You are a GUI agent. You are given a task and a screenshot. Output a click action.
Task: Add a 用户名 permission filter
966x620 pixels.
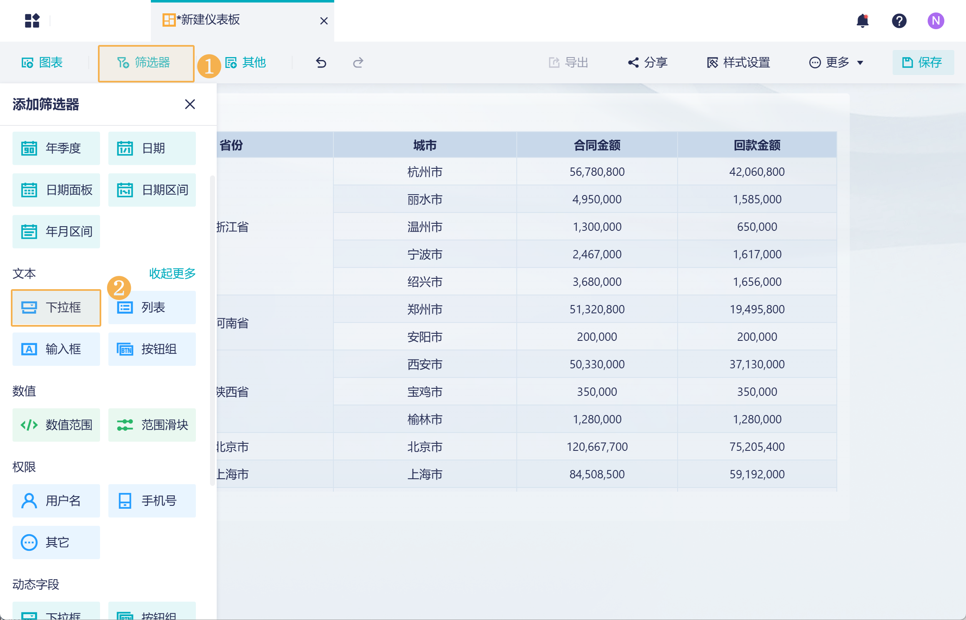pos(56,501)
